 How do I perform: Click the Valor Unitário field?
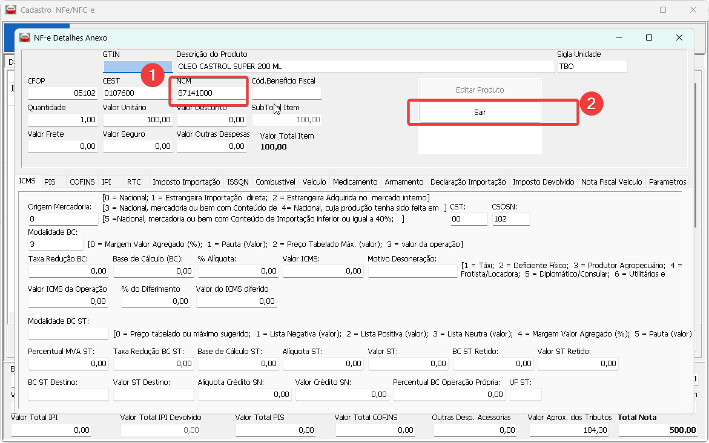tap(137, 120)
